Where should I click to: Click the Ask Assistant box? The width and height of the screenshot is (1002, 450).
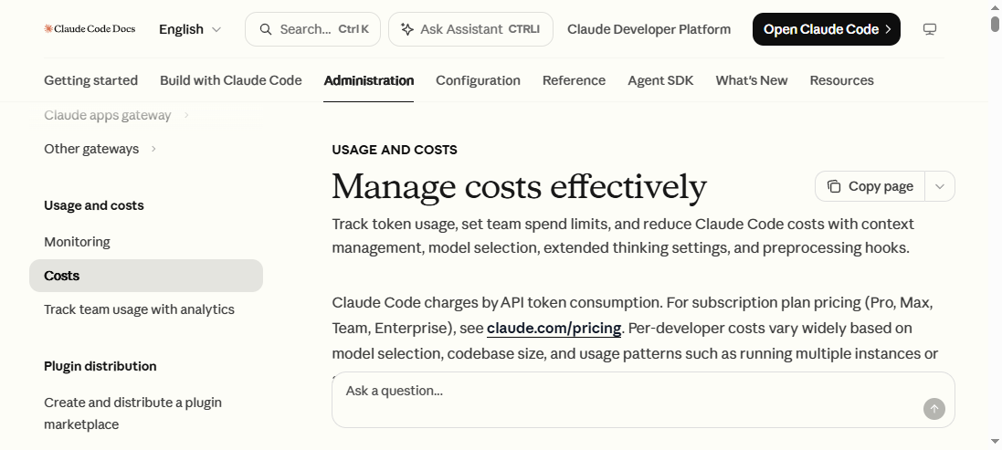point(471,29)
